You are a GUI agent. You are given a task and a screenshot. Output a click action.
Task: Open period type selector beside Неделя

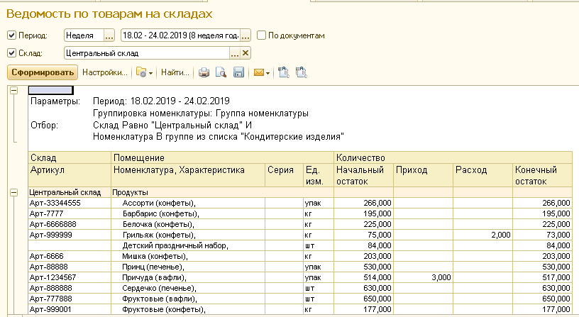point(109,35)
